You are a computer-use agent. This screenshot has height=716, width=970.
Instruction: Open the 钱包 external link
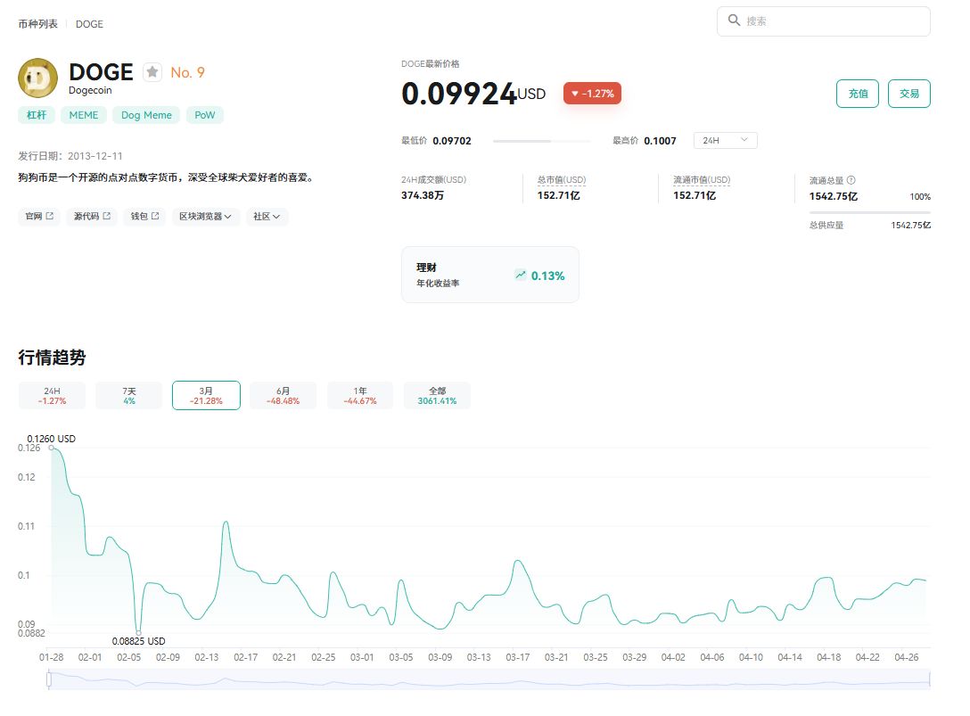(144, 216)
